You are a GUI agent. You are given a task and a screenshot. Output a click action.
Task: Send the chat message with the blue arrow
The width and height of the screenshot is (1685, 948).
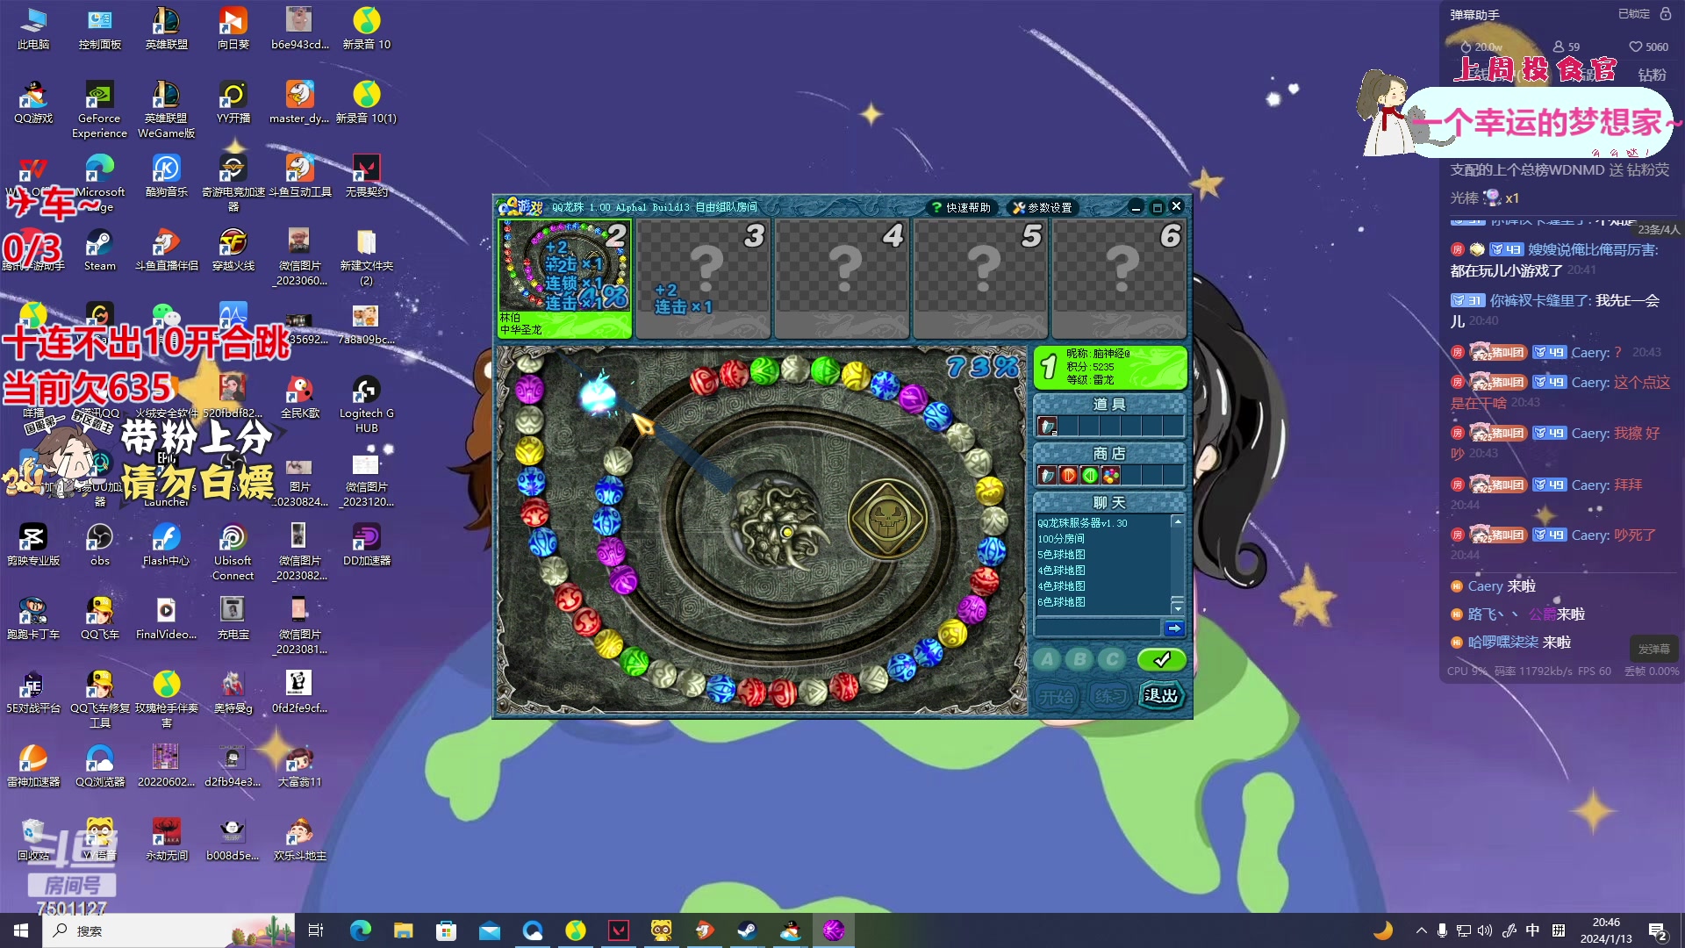pos(1174,628)
